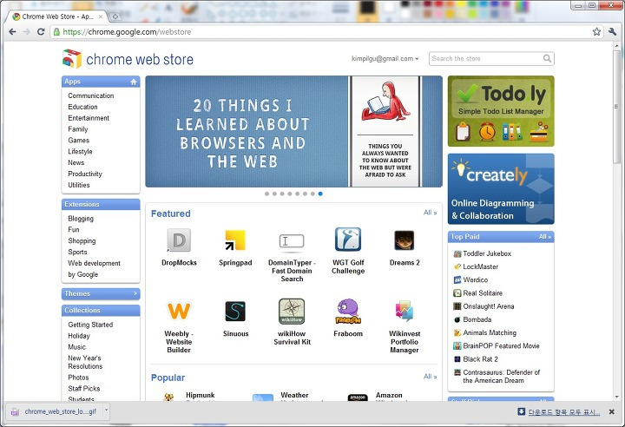This screenshot has width=625, height=427.
Task: Open the LockMaster listing
Action: pos(480,266)
